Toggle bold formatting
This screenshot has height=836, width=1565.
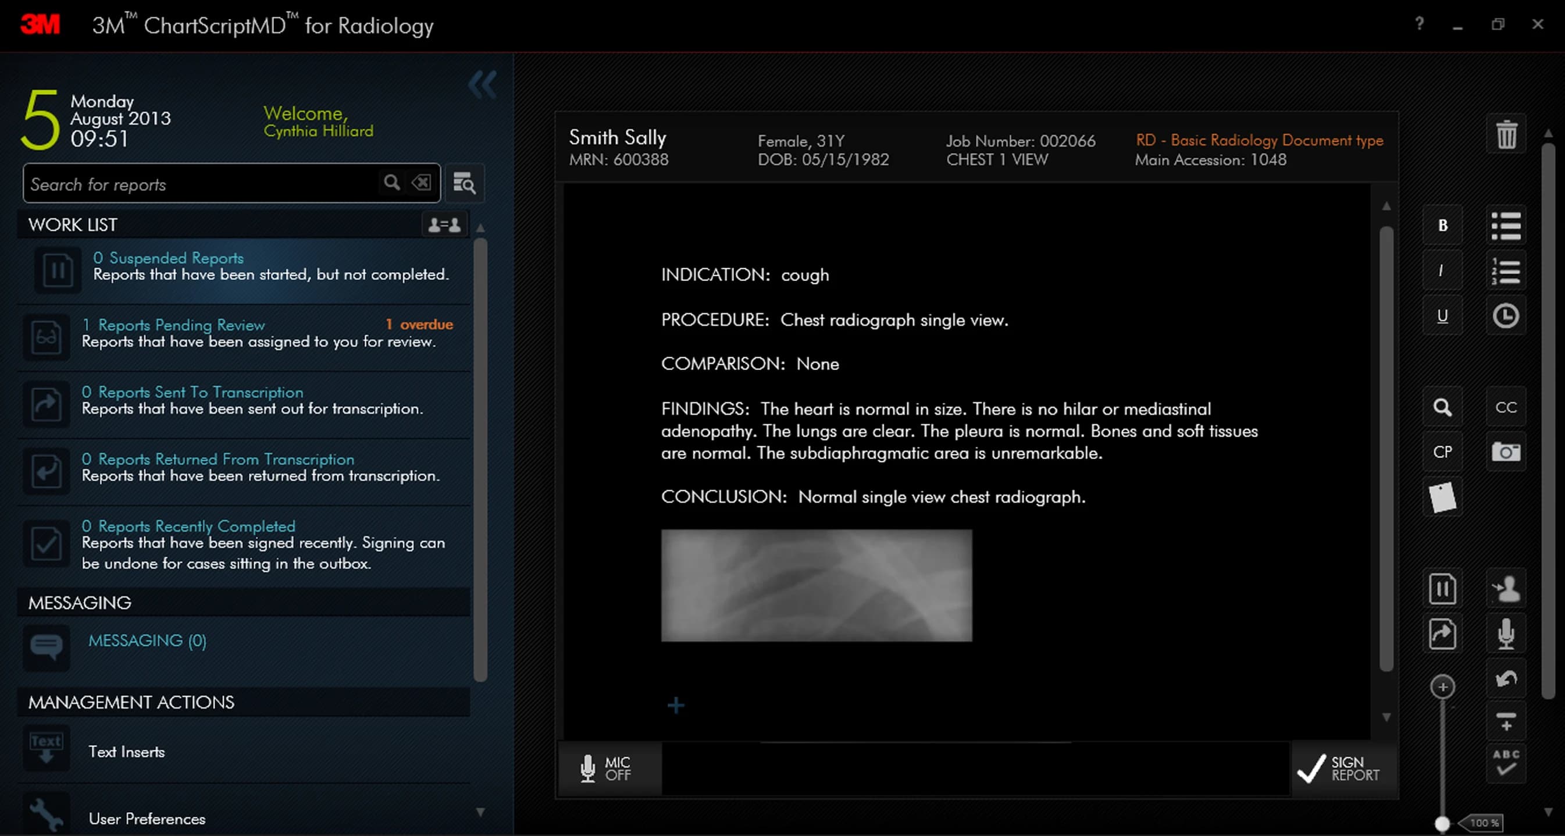(x=1442, y=226)
